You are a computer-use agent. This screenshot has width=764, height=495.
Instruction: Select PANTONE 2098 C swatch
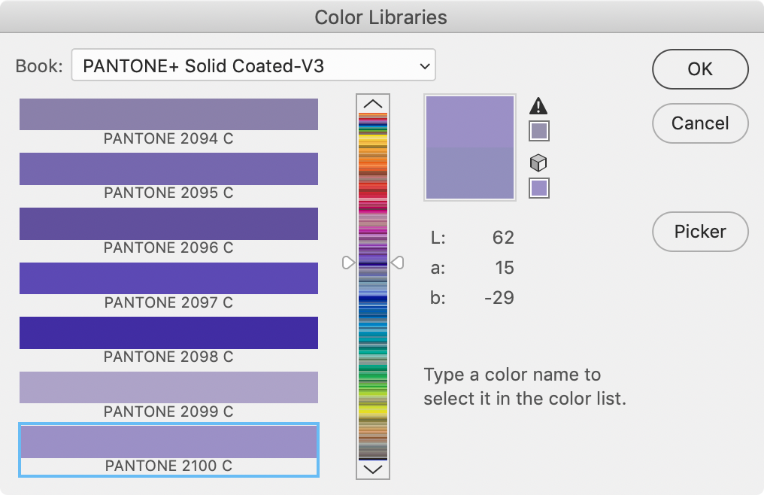tap(168, 333)
